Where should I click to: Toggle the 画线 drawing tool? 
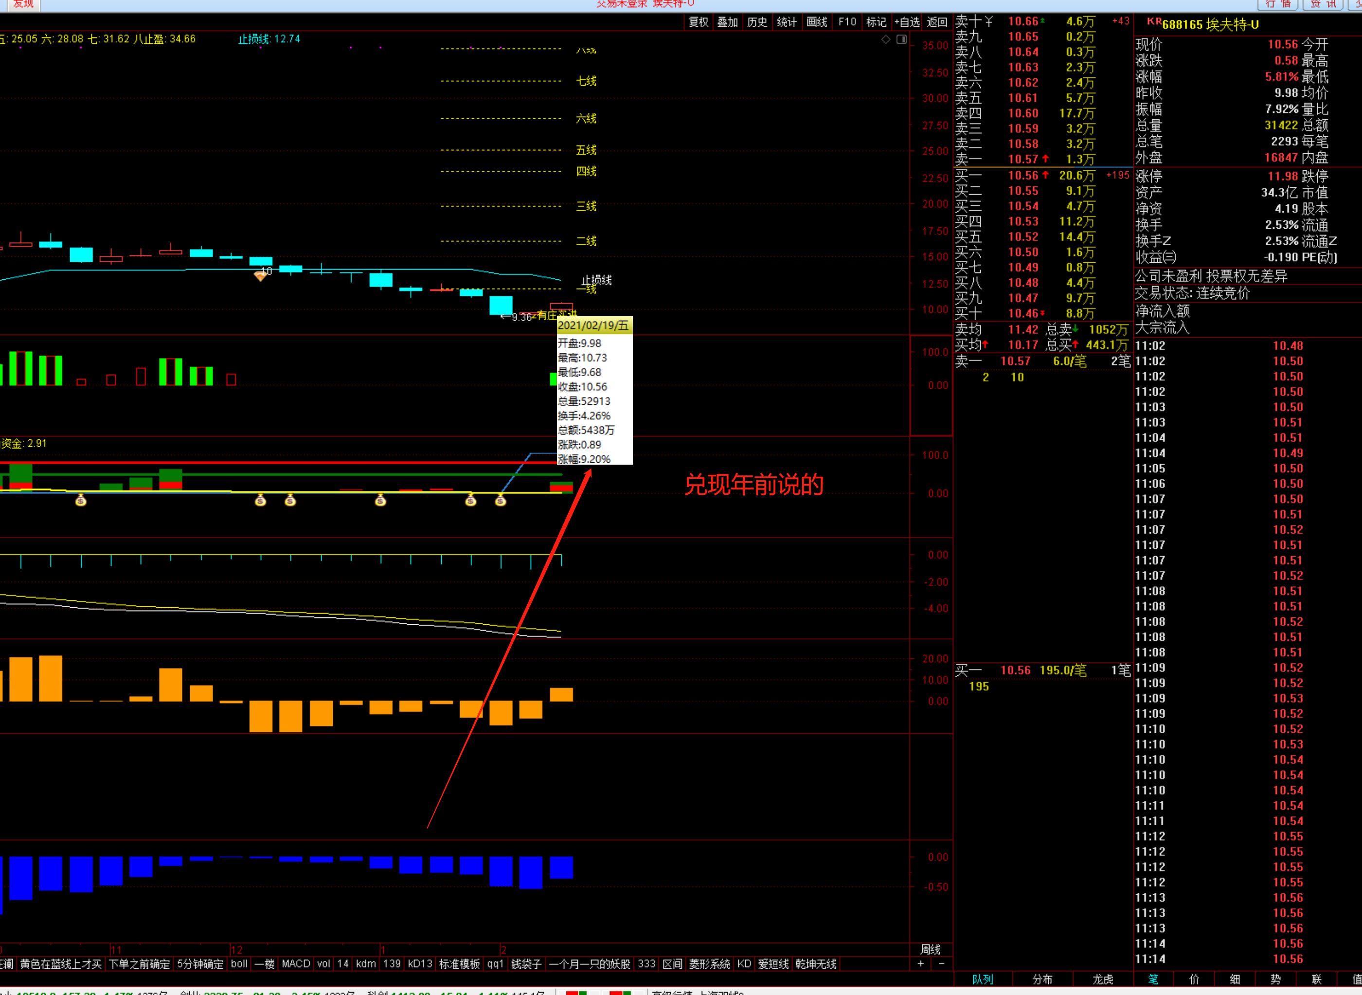tap(817, 22)
